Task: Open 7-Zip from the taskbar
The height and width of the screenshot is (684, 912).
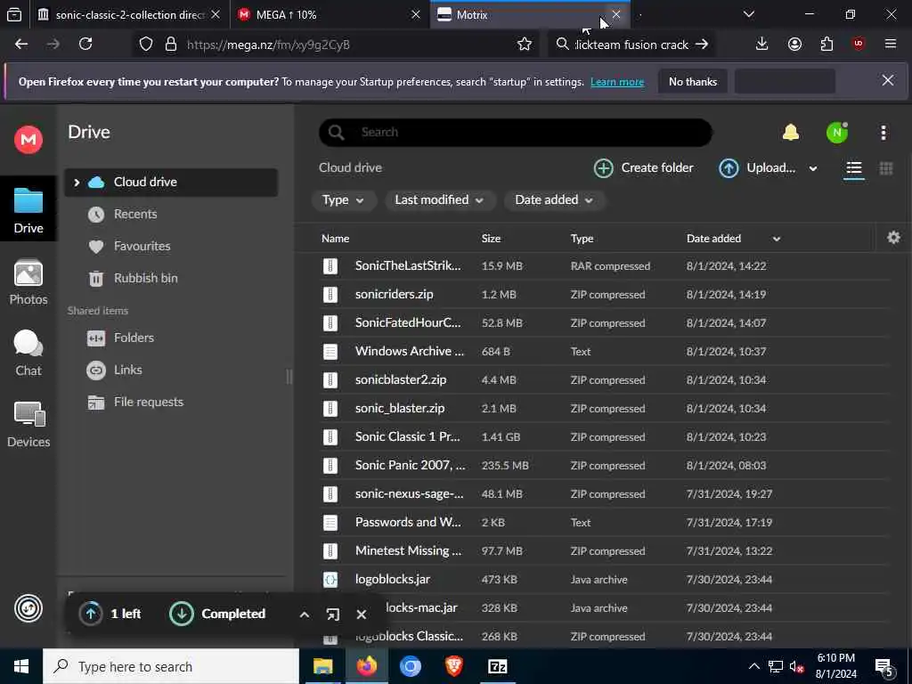Action: [497, 666]
